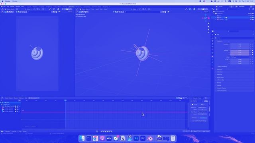This screenshot has width=255, height=143.
Task: Toggle the Normalize option
Action: 34,98
